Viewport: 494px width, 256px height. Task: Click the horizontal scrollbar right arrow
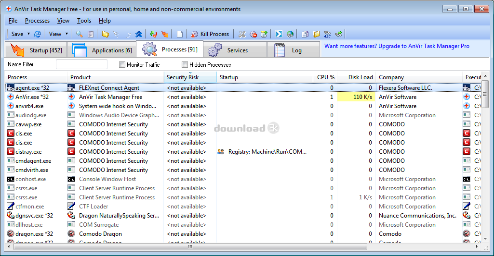click(477, 246)
